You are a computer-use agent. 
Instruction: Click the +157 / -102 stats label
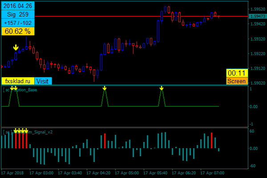[x=18, y=23]
